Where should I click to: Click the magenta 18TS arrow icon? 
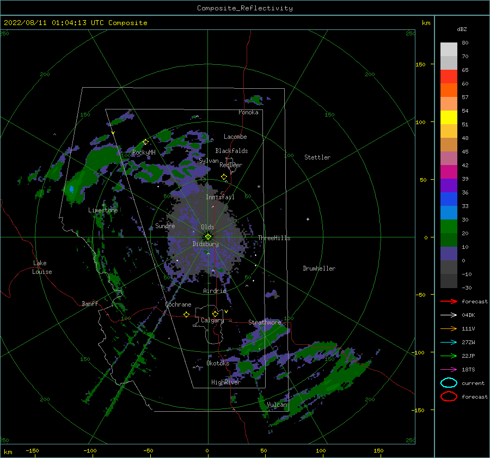(449, 370)
